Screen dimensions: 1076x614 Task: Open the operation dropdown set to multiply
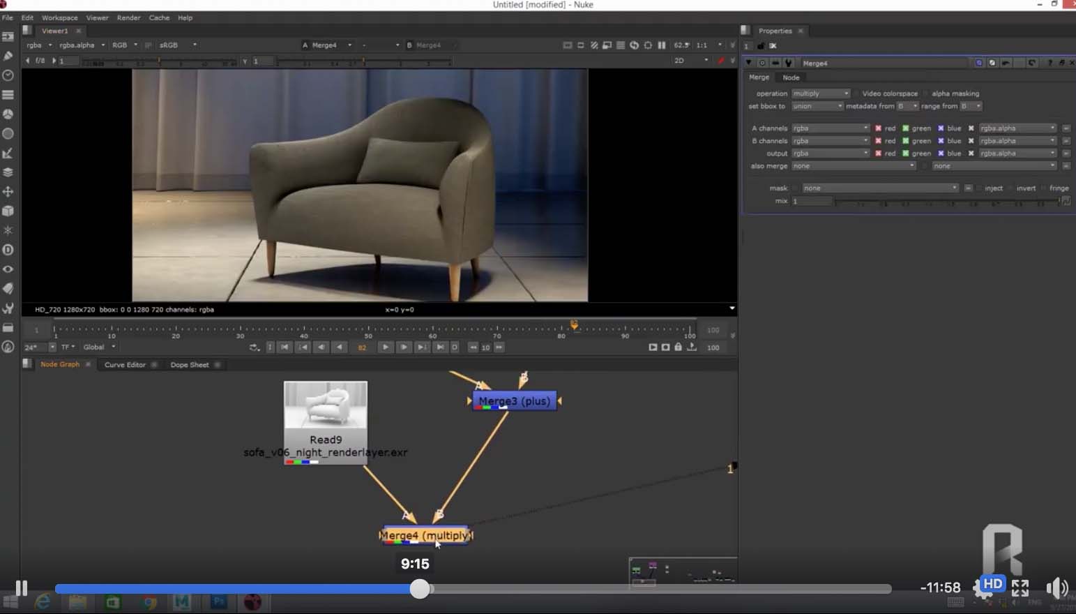pos(820,93)
